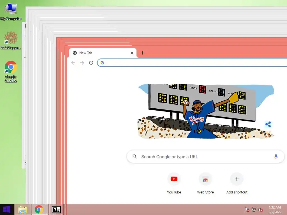Click the magnifier icon in search box
The image size is (287, 215).
click(135, 156)
